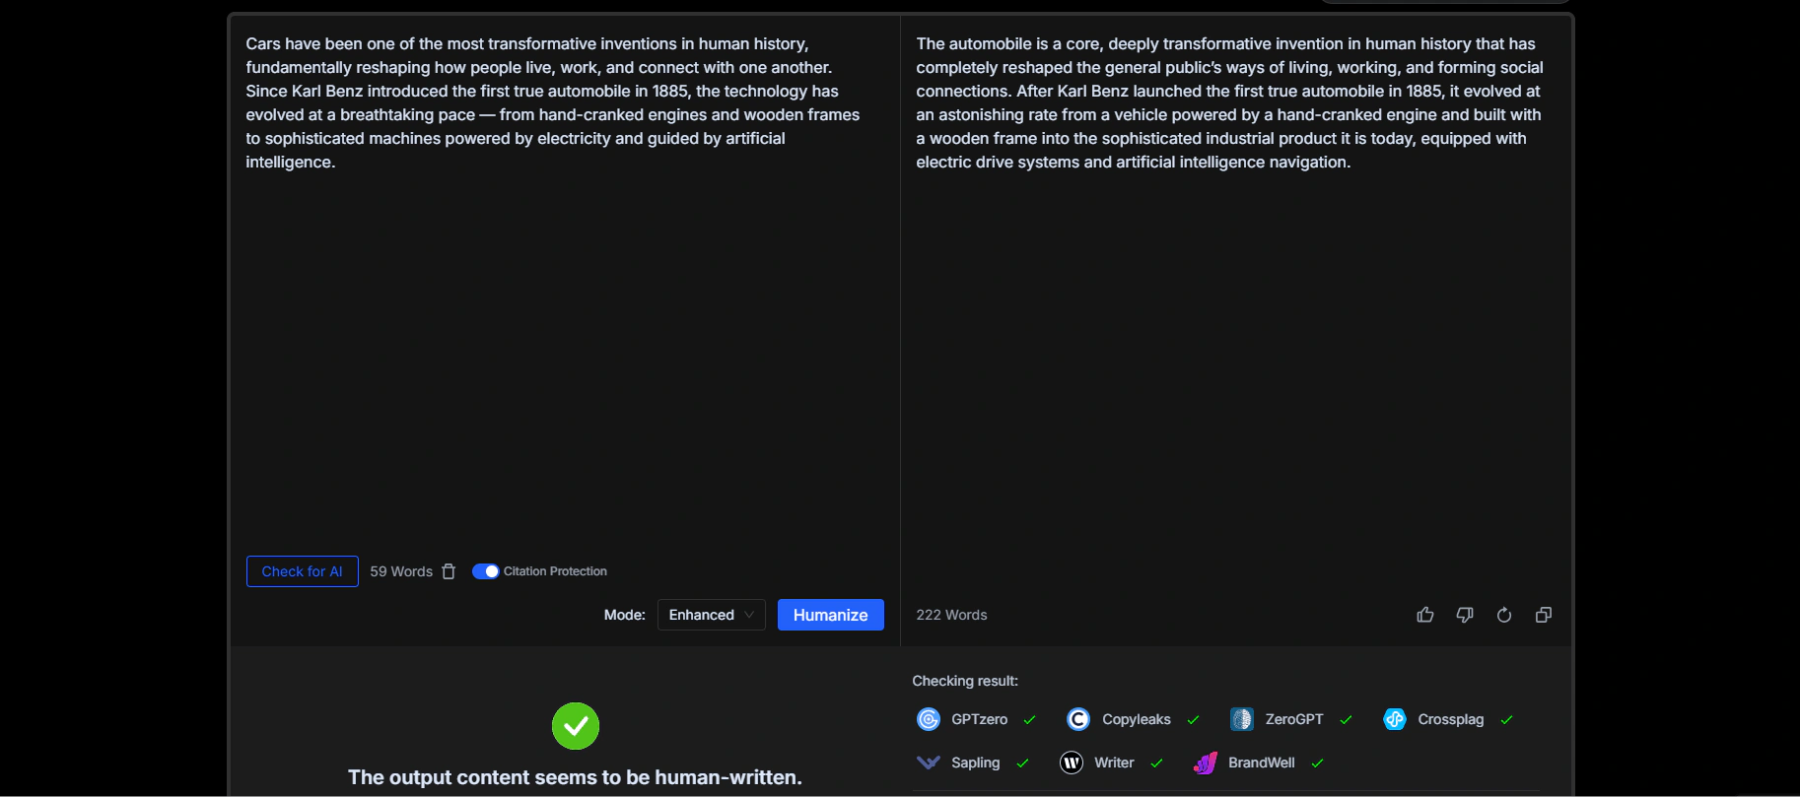
Task: Click the Sapling label text
Action: [975, 763]
